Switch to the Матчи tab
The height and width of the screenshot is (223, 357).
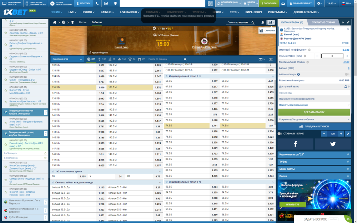(83, 22)
